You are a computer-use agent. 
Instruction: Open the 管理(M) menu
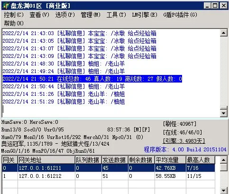click(91, 15)
